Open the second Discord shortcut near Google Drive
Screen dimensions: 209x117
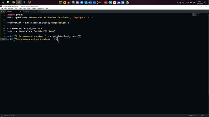[x=123, y=2]
